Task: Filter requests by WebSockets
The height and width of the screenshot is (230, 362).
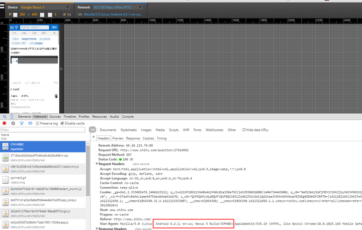Action: click(x=215, y=130)
